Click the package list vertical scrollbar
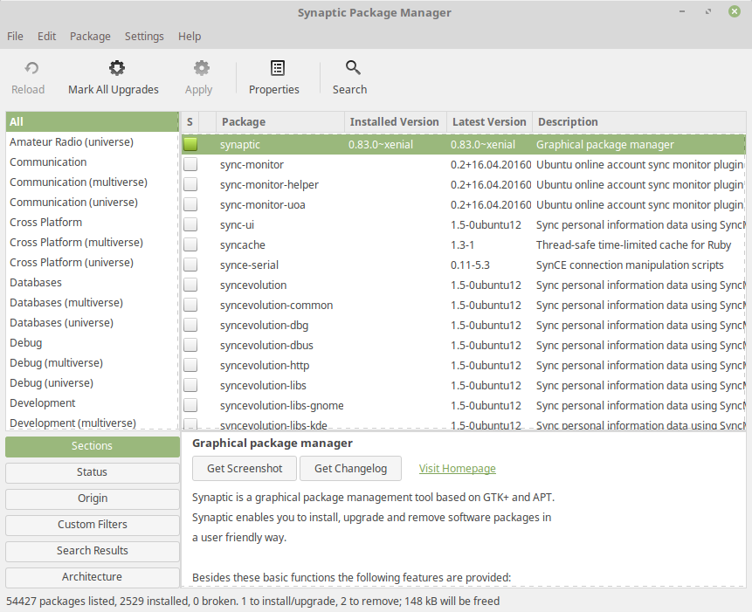 point(747,262)
